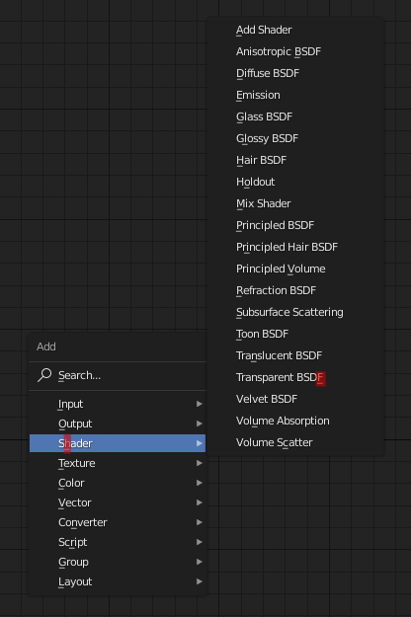Expand the Texture submenu
The height and width of the screenshot is (617, 411).
[x=118, y=463]
